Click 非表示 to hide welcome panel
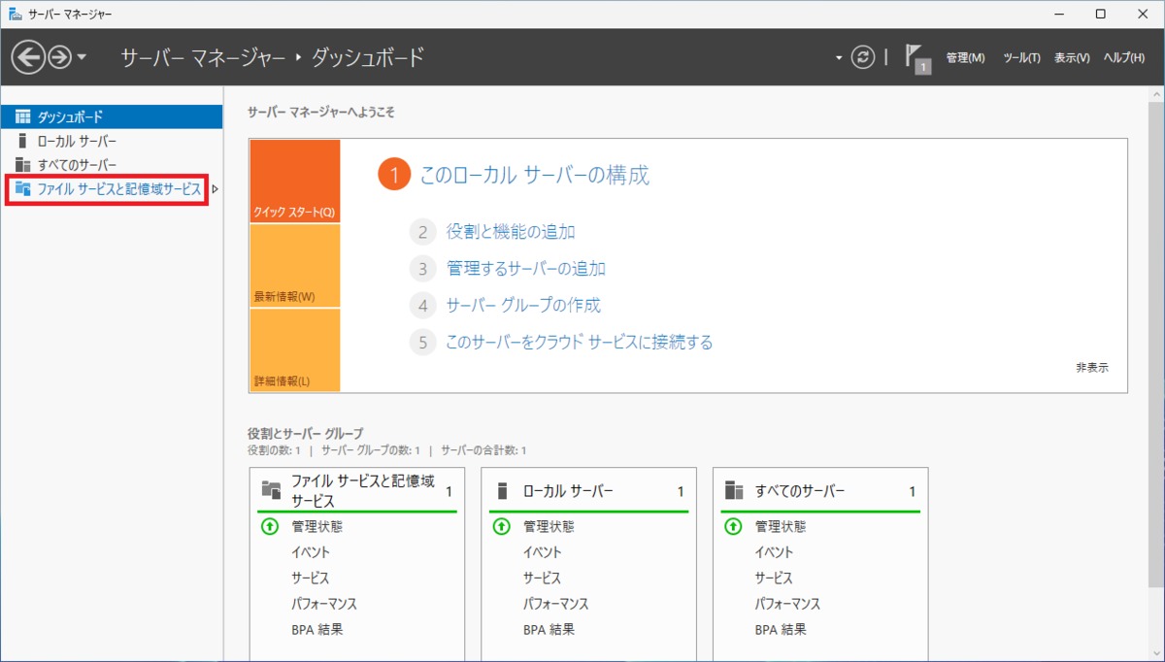Viewport: 1165px width, 662px height. point(1092,368)
